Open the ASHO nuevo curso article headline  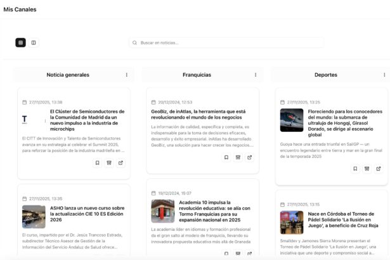[87, 211]
